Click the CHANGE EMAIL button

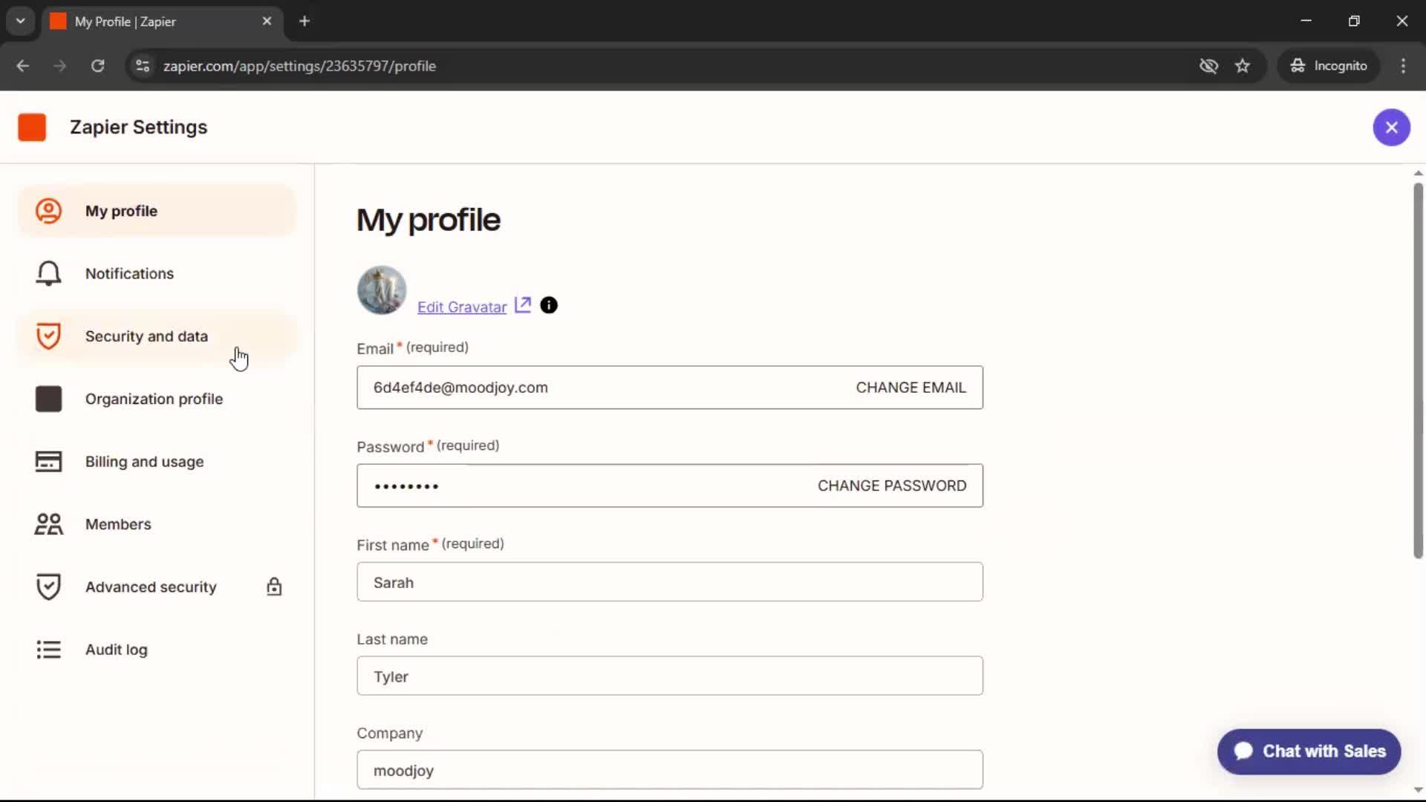tap(911, 388)
